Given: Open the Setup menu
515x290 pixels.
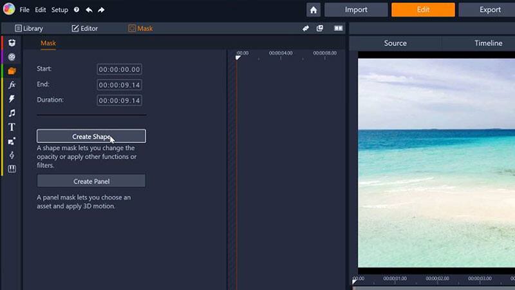Looking at the screenshot, I should [59, 10].
